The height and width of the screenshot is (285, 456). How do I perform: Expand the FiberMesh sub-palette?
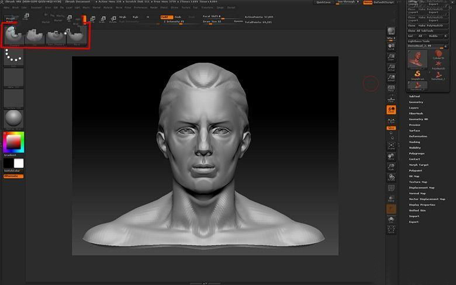pos(416,113)
